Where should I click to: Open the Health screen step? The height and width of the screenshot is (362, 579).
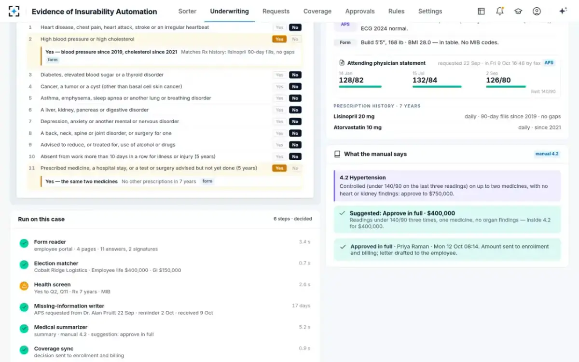click(165, 288)
